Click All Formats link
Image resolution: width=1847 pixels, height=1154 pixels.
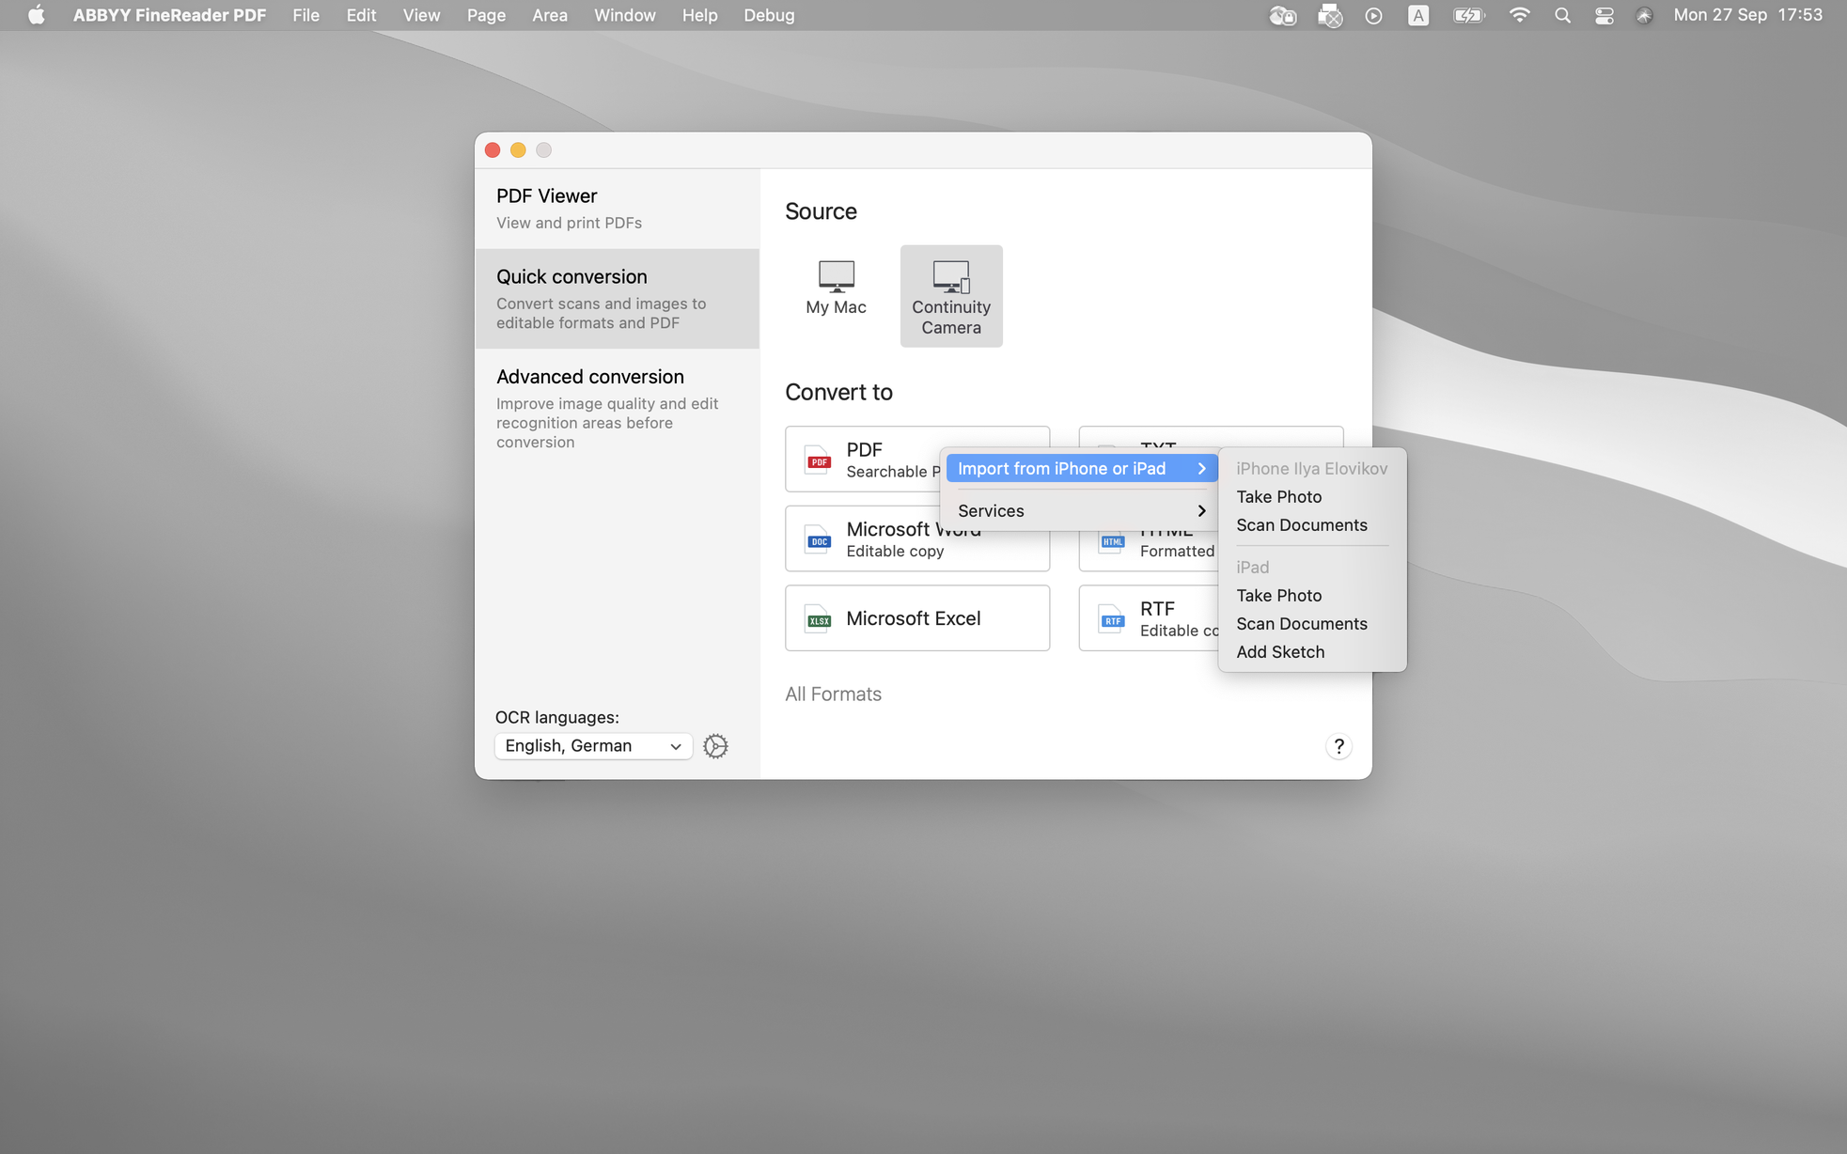[x=831, y=693]
